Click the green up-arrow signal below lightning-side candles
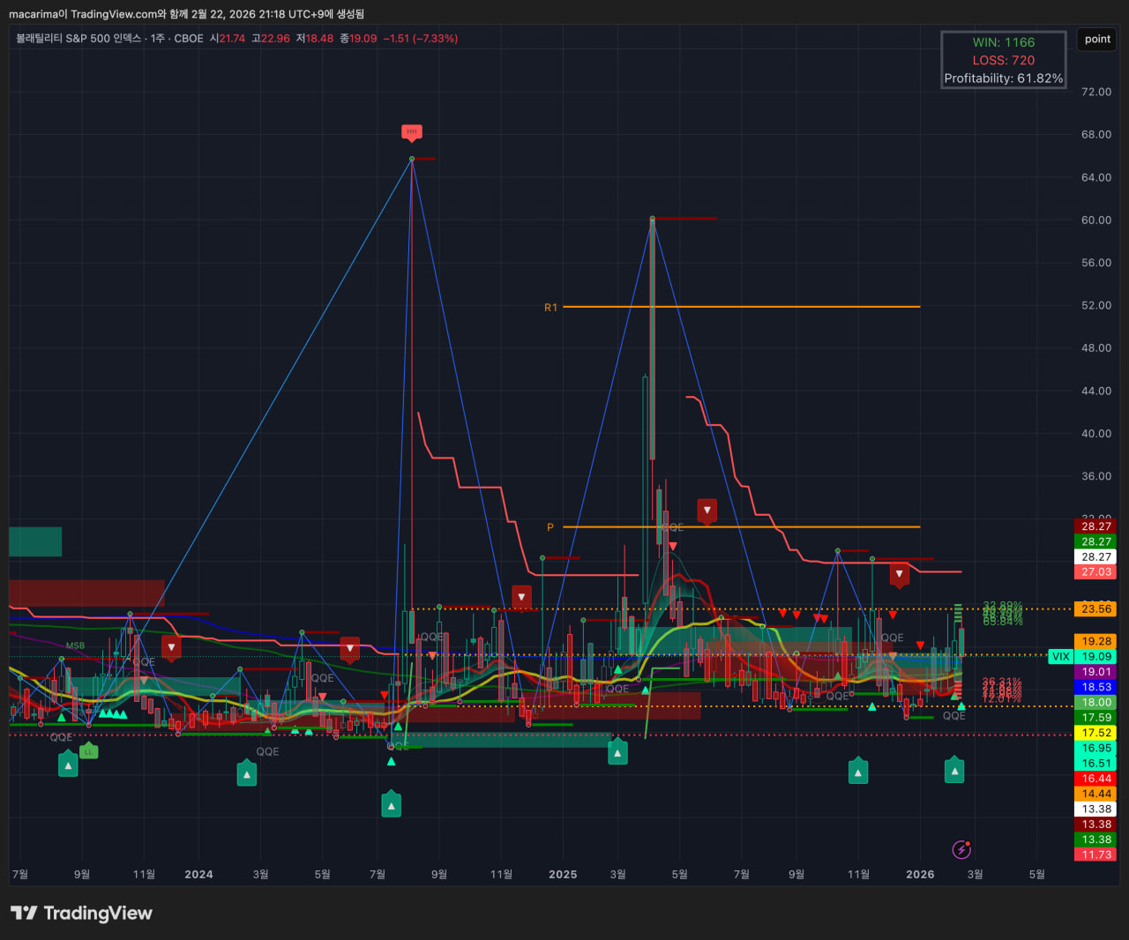 (x=954, y=771)
